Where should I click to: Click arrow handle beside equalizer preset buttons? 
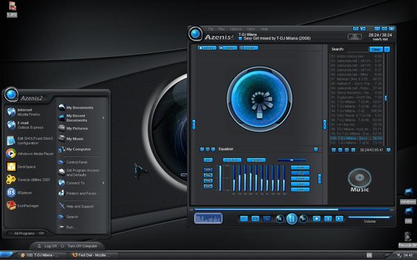320,179
